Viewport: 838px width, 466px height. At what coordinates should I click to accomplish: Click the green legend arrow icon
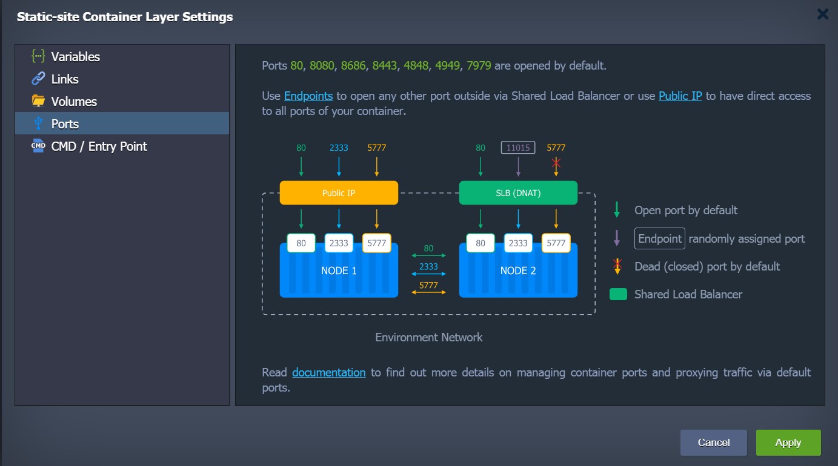[617, 210]
